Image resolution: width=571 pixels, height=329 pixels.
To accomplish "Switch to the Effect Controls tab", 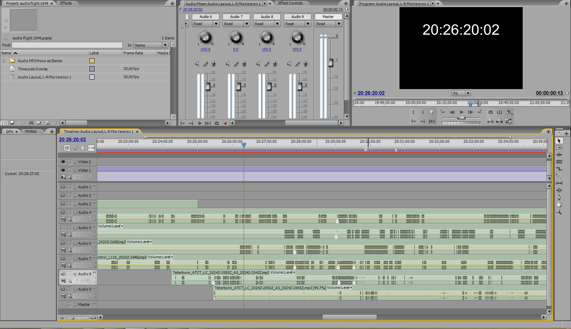I will (x=290, y=3).
